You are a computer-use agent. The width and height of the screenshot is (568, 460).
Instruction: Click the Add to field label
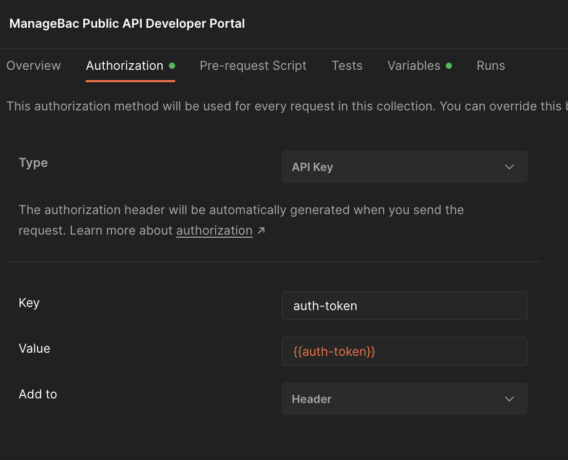point(38,394)
